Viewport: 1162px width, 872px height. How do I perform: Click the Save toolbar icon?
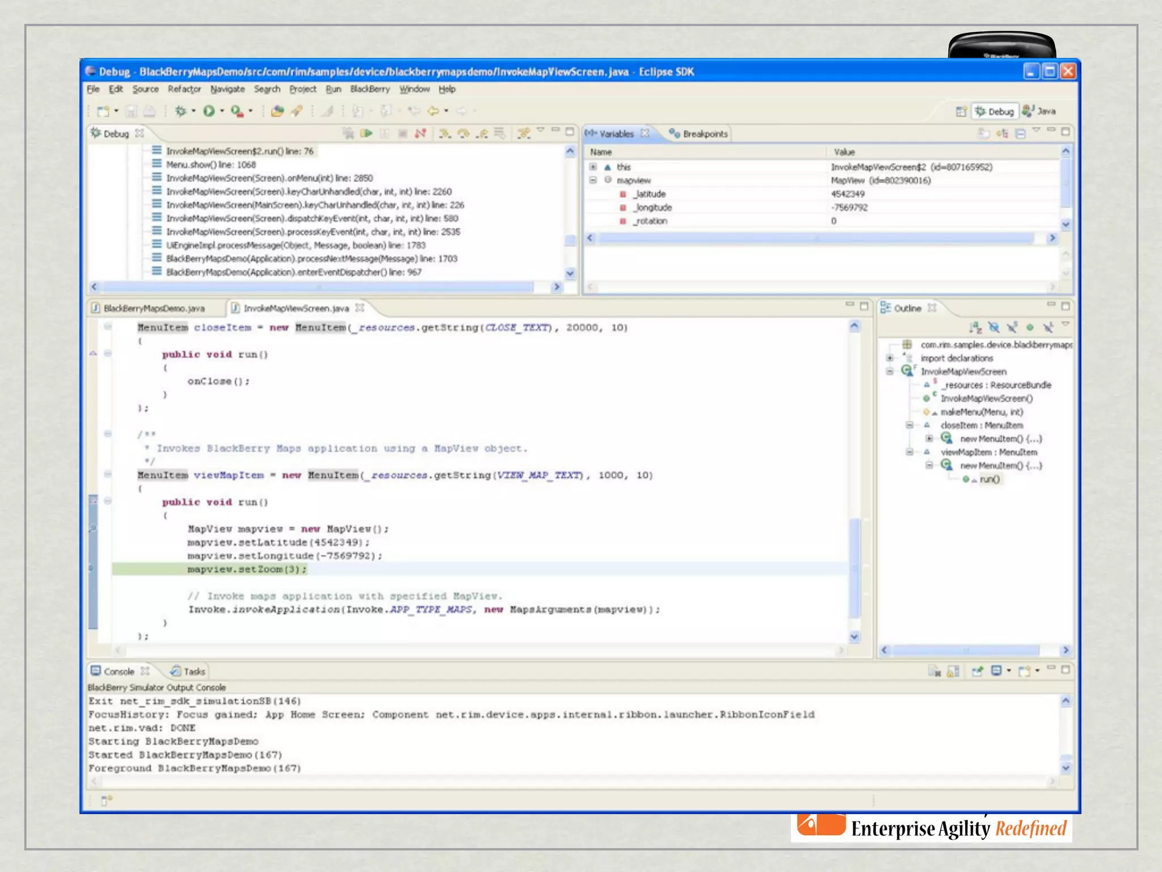[131, 111]
